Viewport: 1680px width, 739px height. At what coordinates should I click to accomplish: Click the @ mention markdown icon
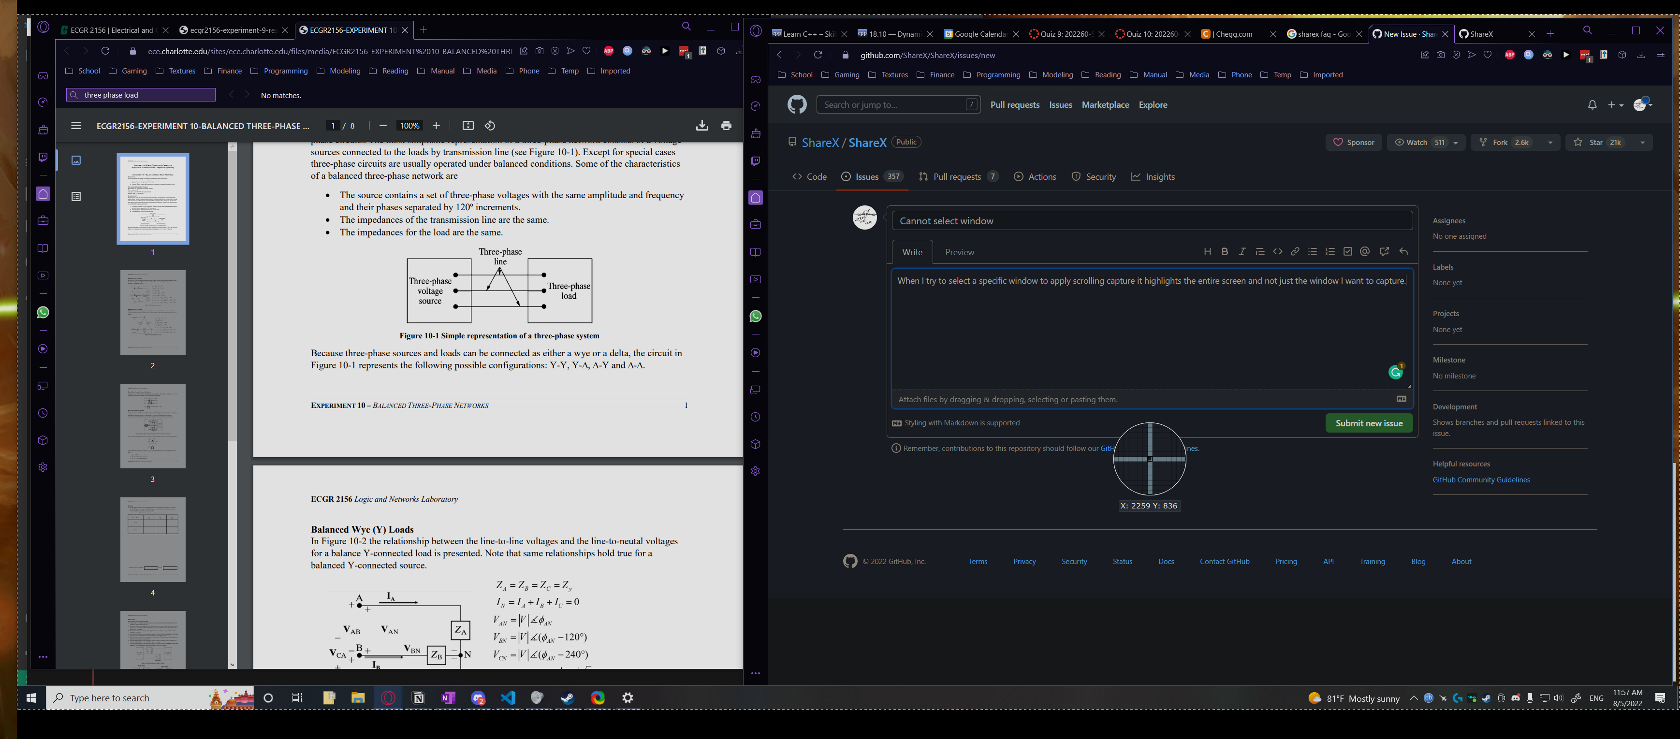point(1365,251)
